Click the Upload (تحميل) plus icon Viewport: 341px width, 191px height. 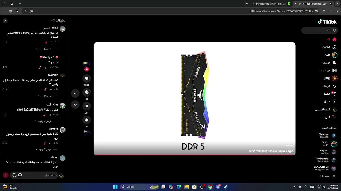click(335, 102)
